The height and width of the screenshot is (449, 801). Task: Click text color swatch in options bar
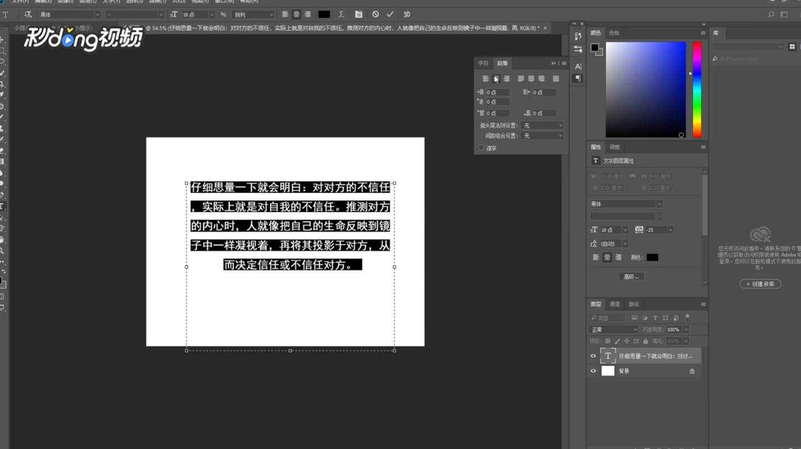click(x=324, y=15)
